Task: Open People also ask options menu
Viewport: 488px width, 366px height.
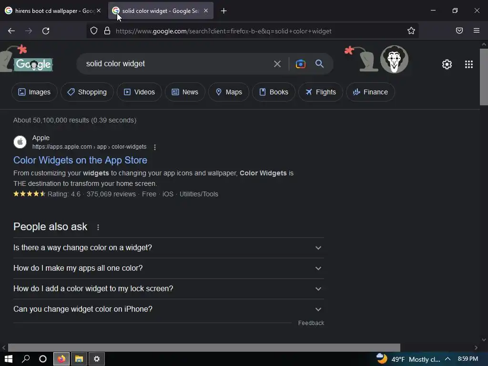Action: (98, 227)
